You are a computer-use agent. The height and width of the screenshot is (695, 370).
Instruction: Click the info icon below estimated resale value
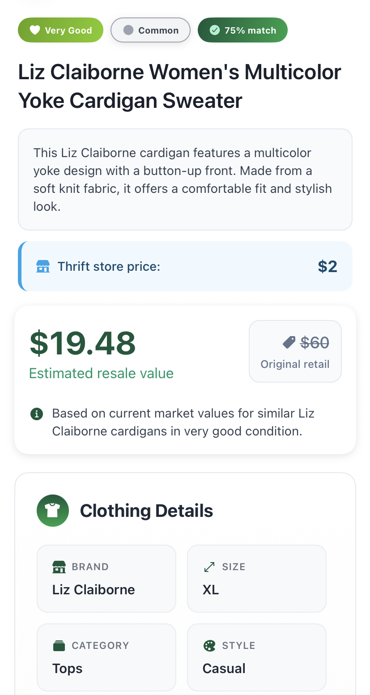click(x=36, y=414)
